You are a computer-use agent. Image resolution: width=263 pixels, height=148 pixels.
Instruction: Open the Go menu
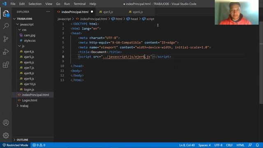tap(58, 4)
